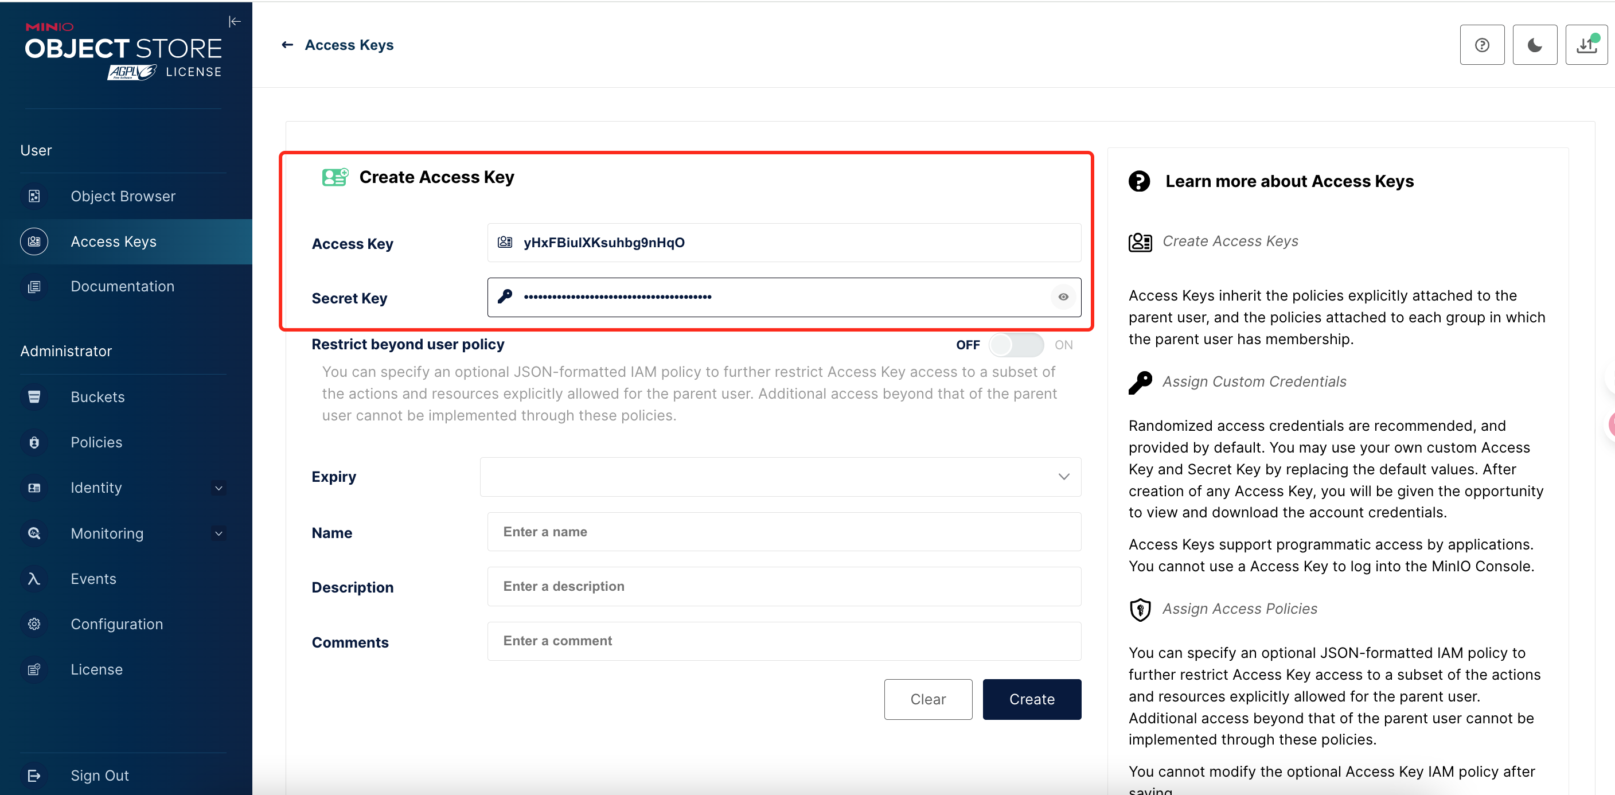Open the help question mark icon
Image resolution: width=1615 pixels, height=795 pixels.
point(1481,45)
